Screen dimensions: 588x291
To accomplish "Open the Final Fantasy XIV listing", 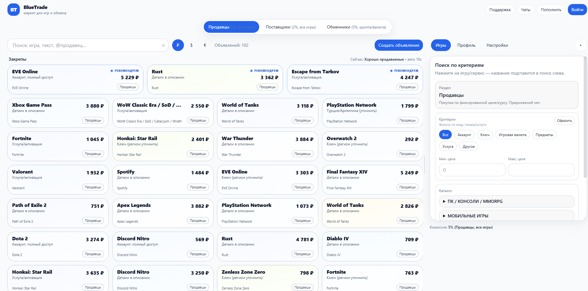I will (x=372, y=180).
